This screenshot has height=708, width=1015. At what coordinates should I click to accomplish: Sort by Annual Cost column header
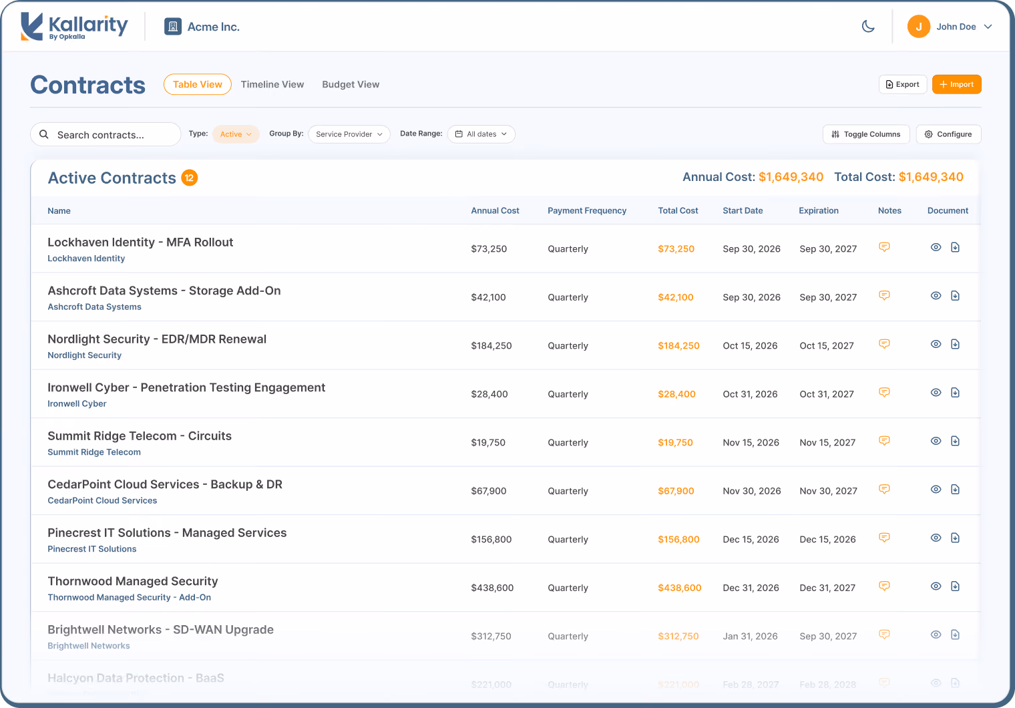(x=495, y=210)
